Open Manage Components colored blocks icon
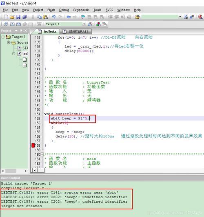 point(98,24)
